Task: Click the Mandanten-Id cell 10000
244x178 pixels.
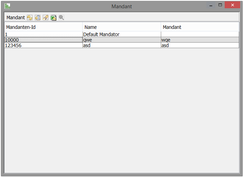Action: click(x=43, y=40)
